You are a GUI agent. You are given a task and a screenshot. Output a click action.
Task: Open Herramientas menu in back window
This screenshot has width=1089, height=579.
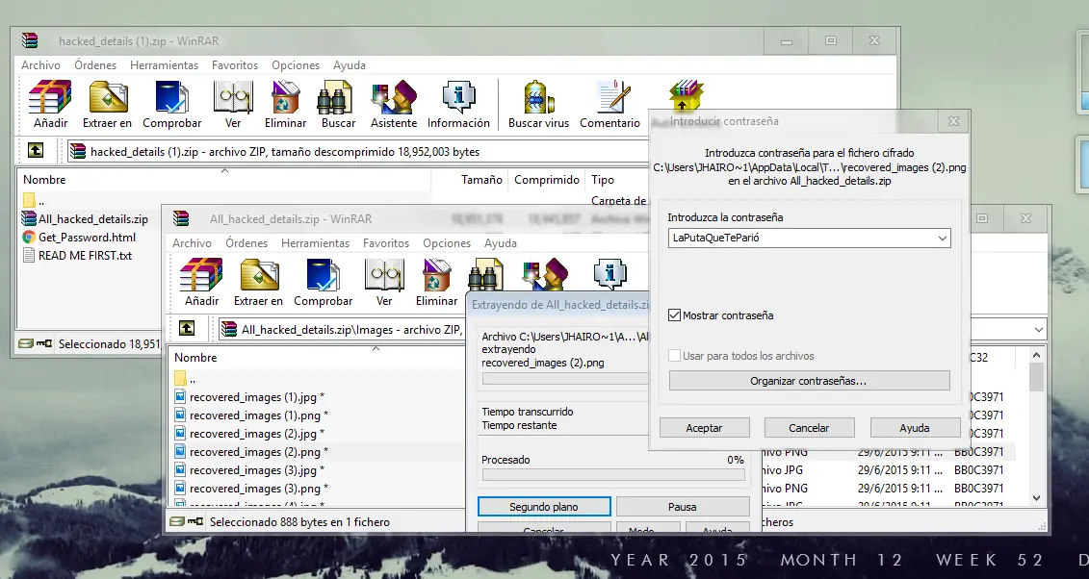click(x=164, y=65)
